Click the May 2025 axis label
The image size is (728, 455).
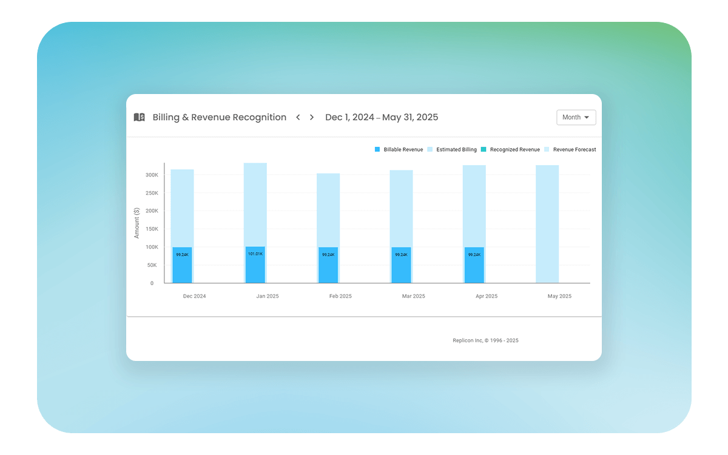(x=559, y=296)
